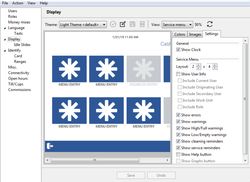Collapse the Language tree node

pos(5,28)
